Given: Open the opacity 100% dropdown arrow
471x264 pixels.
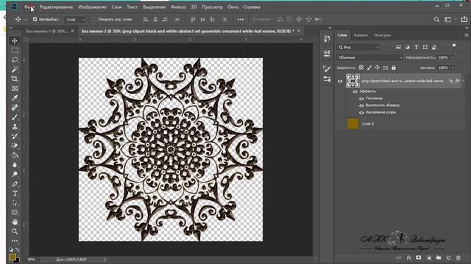Looking at the screenshot, I should (453, 57).
